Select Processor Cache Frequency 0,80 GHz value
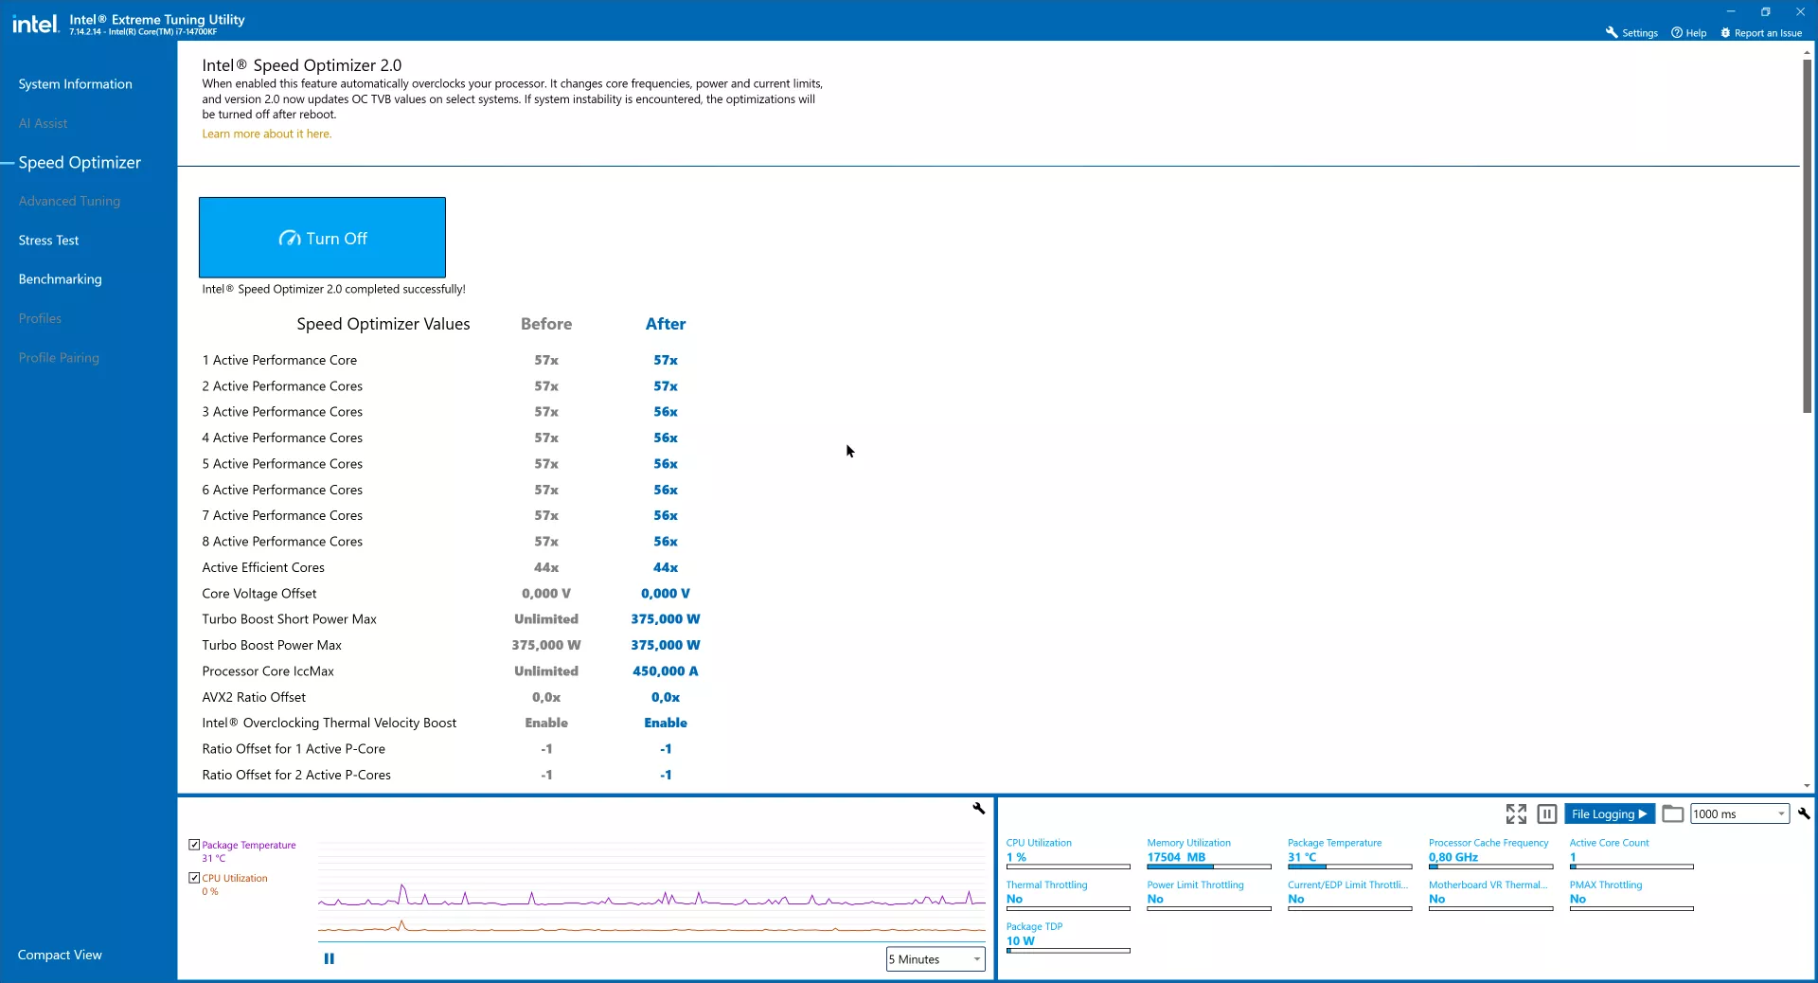This screenshot has width=1818, height=983. click(x=1453, y=857)
